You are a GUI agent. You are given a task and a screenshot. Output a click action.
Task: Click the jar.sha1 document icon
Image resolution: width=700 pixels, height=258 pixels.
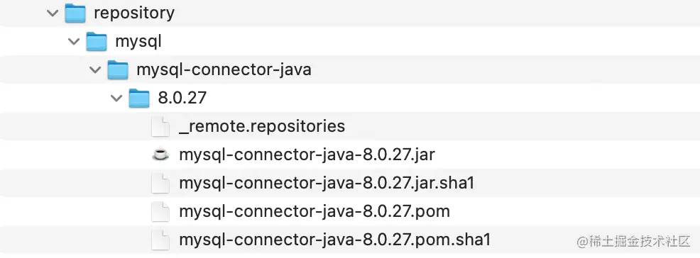[160, 183]
